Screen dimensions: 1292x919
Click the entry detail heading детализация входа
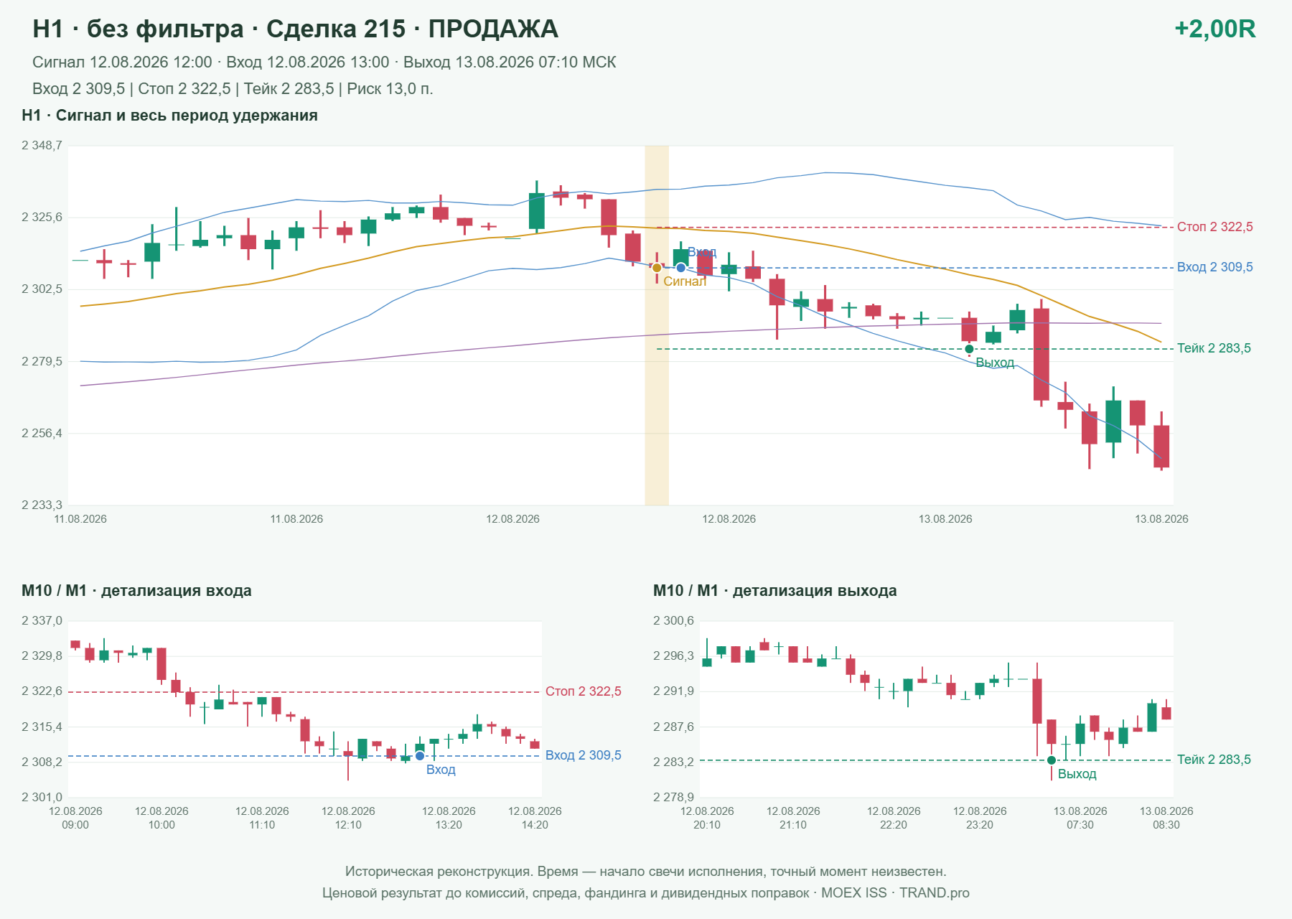click(x=136, y=591)
